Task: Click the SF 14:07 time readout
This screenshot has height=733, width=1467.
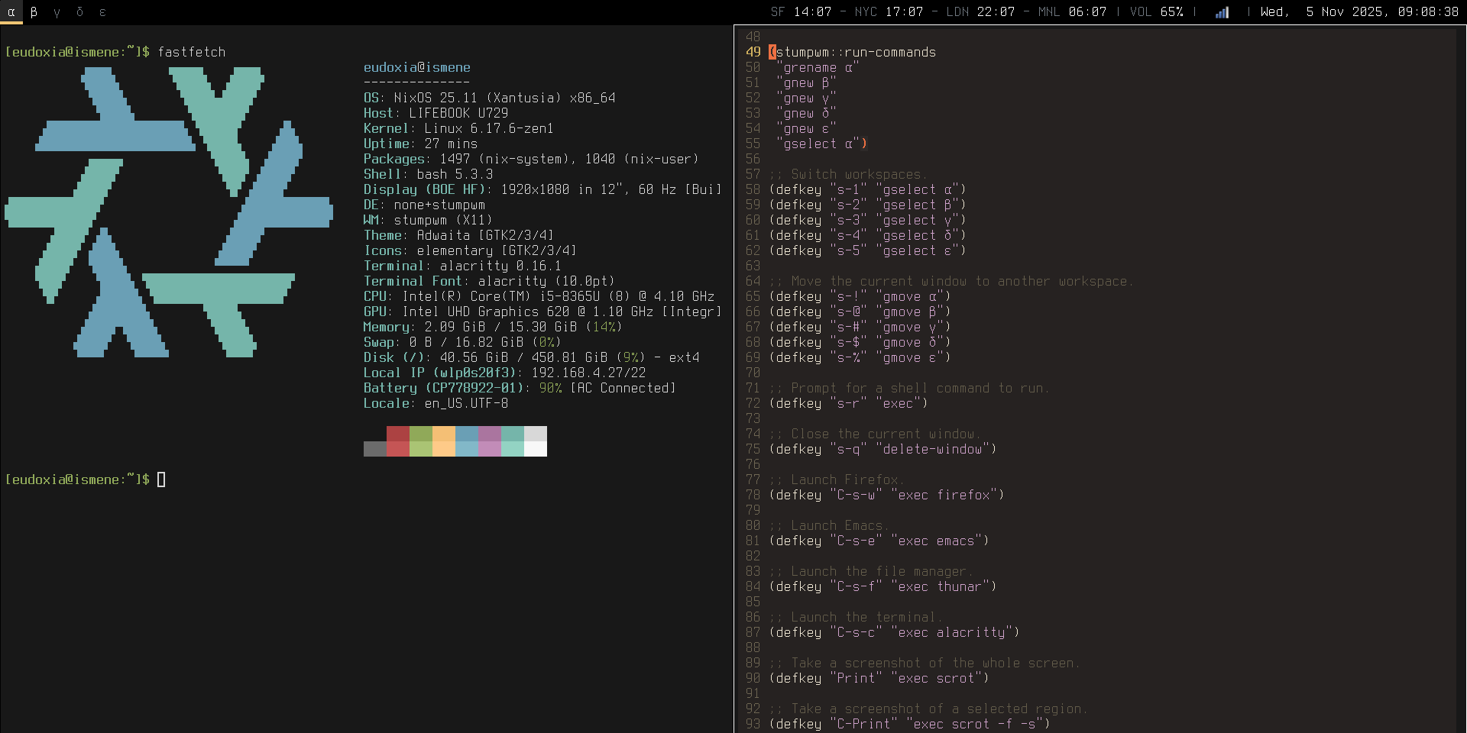Action: [x=801, y=12]
